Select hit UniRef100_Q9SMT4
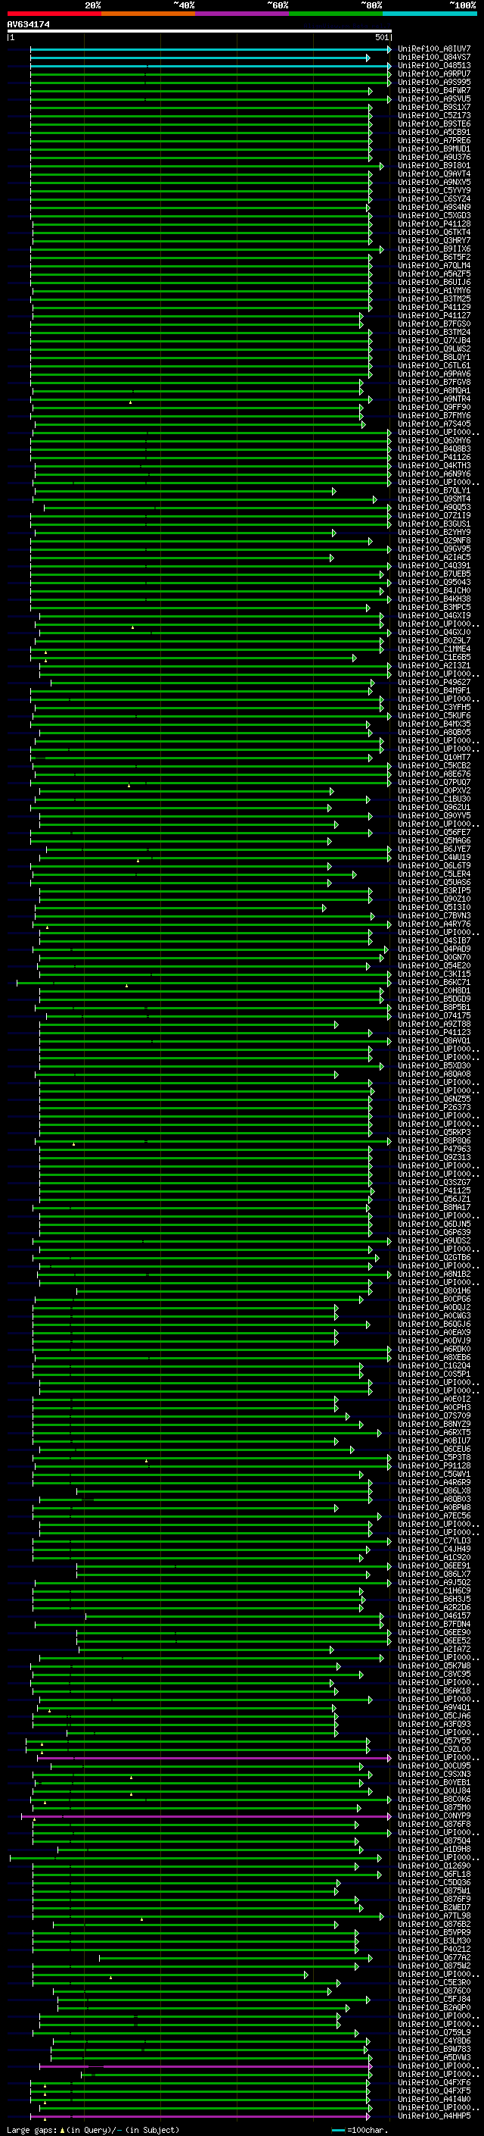This screenshot has width=484, height=2136. click(x=433, y=499)
